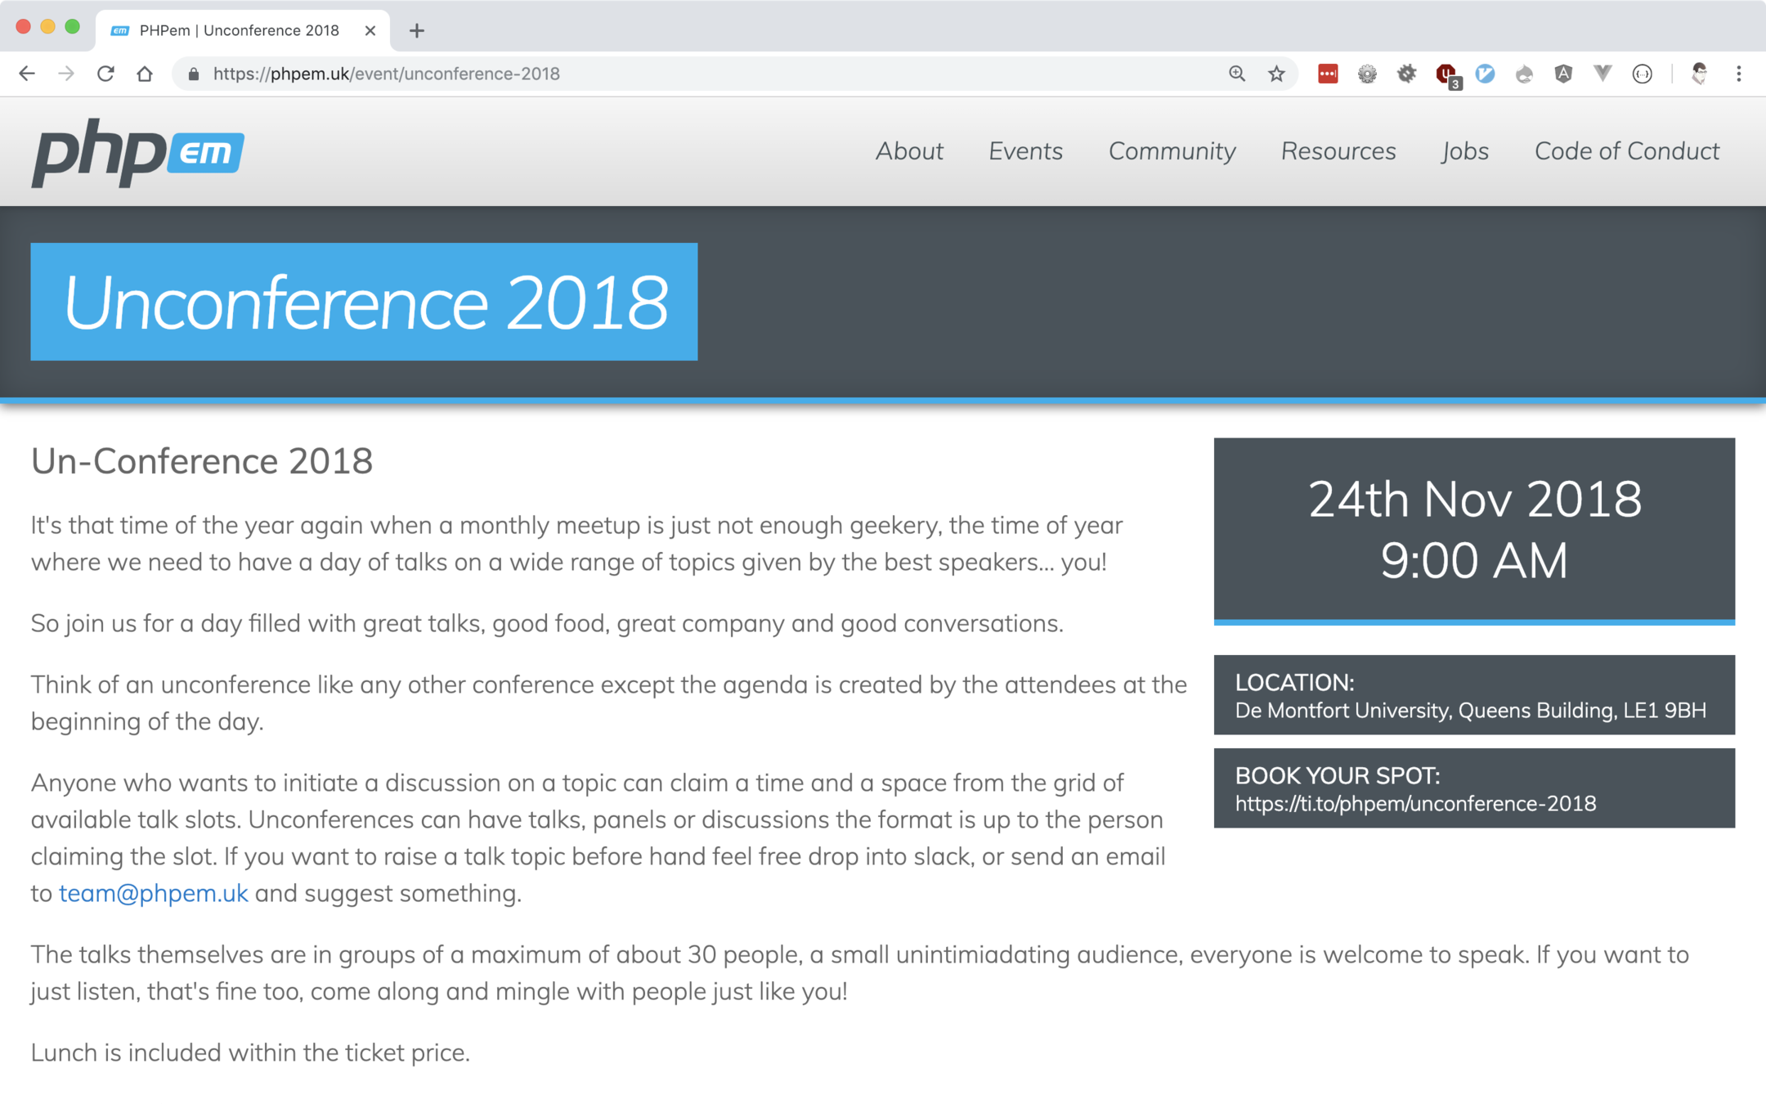Open the Community nav item
The width and height of the screenshot is (1766, 1104).
point(1172,151)
